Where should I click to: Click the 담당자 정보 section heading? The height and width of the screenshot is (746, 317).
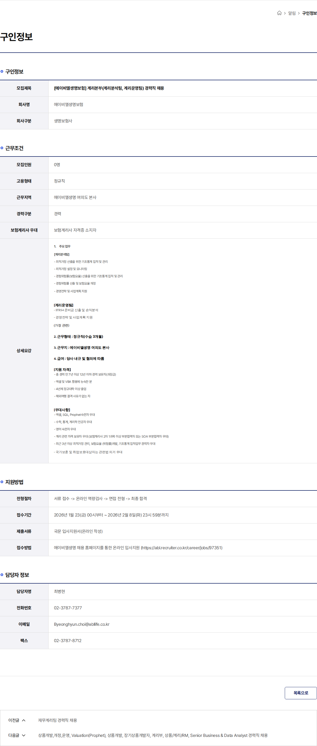click(x=17, y=575)
